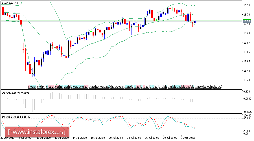Click the 100.00 stochastic scale value
The height and width of the screenshot is (141, 254).
[247, 116]
